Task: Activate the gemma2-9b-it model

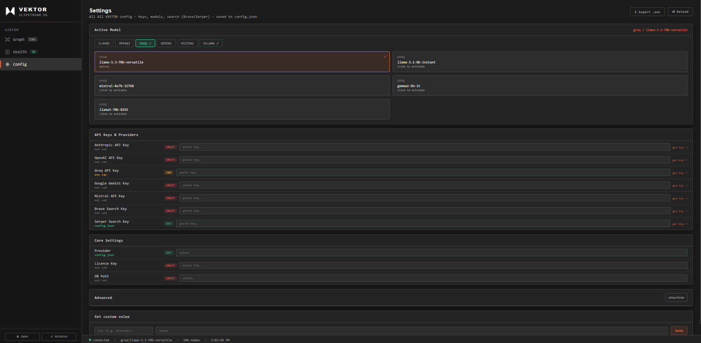Action: pos(540,85)
